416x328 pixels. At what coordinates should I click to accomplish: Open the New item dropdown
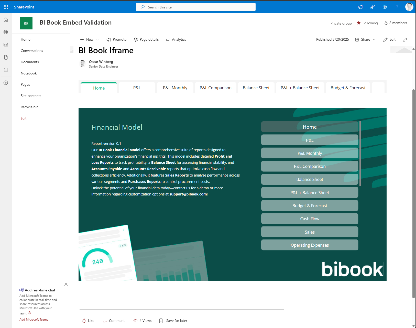tap(89, 39)
